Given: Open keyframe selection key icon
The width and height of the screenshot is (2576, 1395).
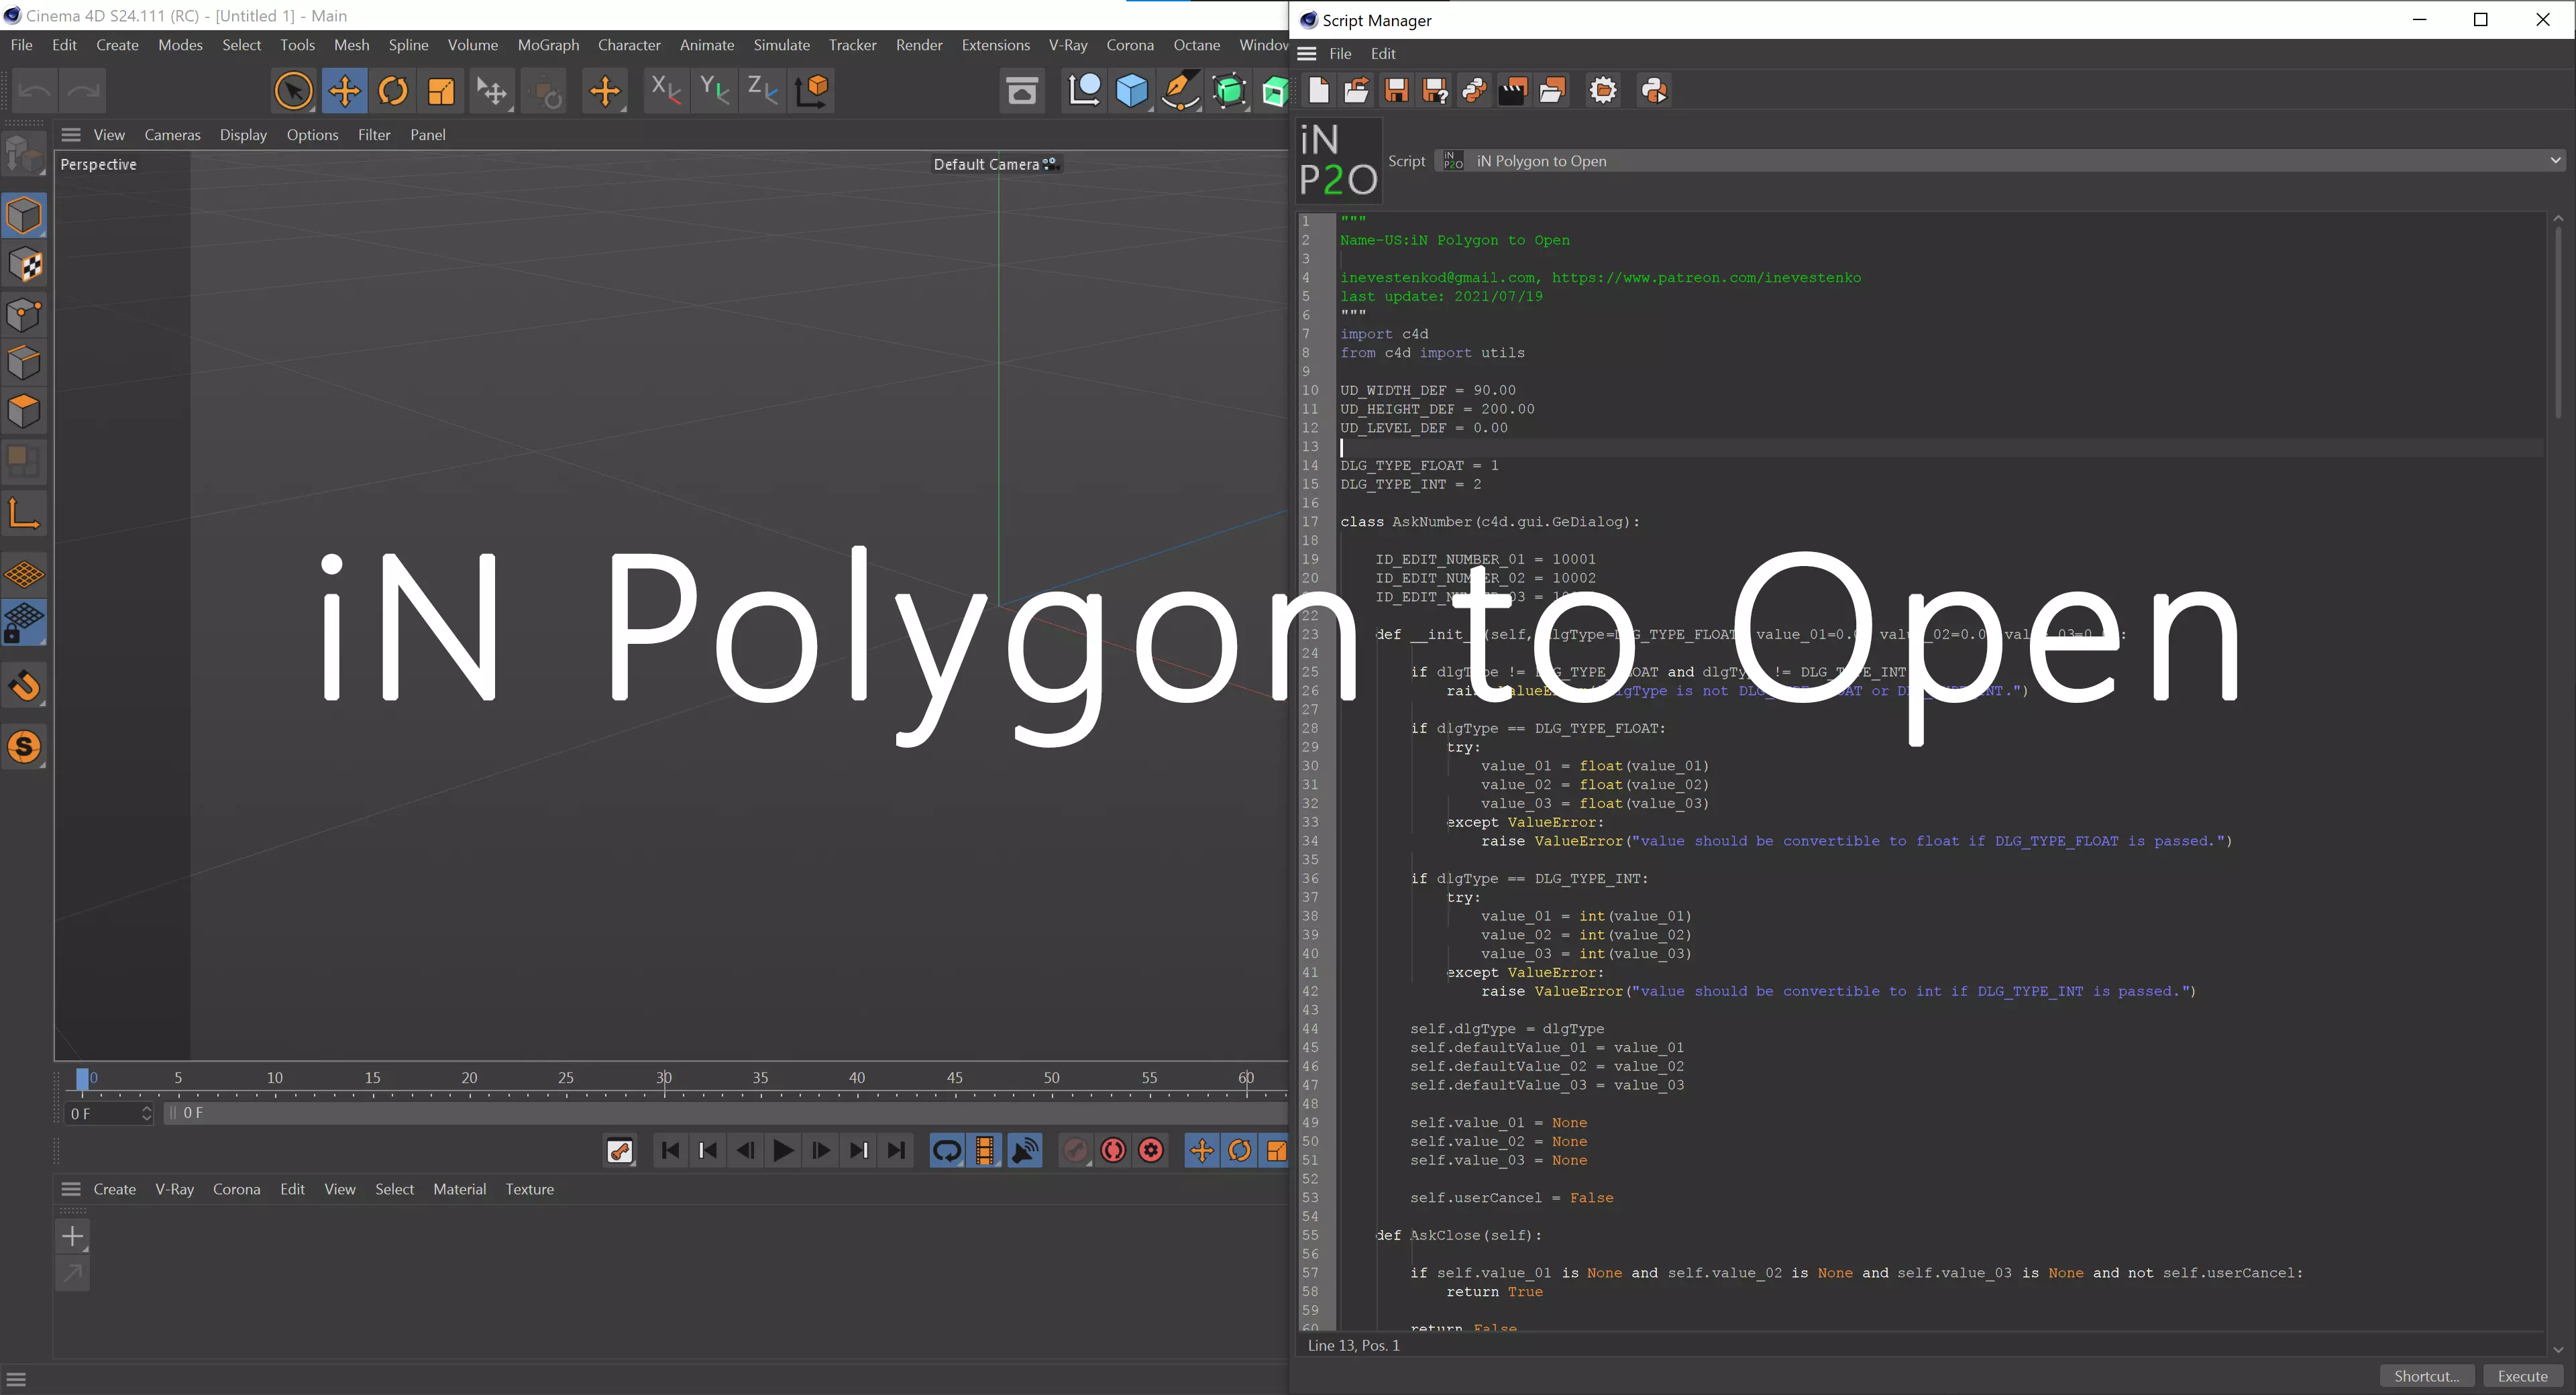Looking at the screenshot, I should tap(620, 1151).
